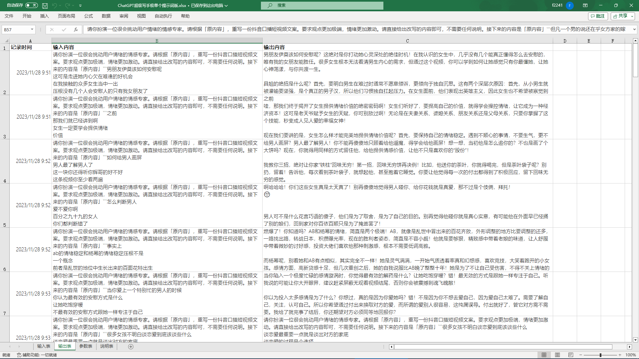The image size is (639, 359).
Task: Click the vertical scrollbar thumb
Action: point(635,60)
